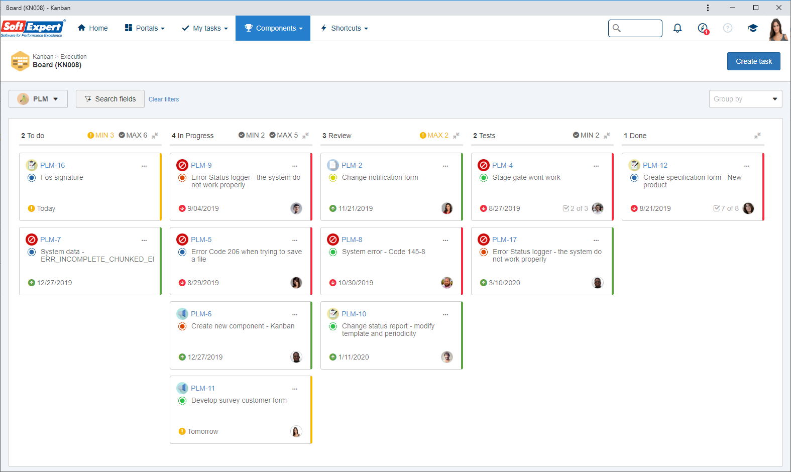Image resolution: width=791 pixels, height=472 pixels.
Task: Open the PLM-10 task link
Action: click(354, 314)
